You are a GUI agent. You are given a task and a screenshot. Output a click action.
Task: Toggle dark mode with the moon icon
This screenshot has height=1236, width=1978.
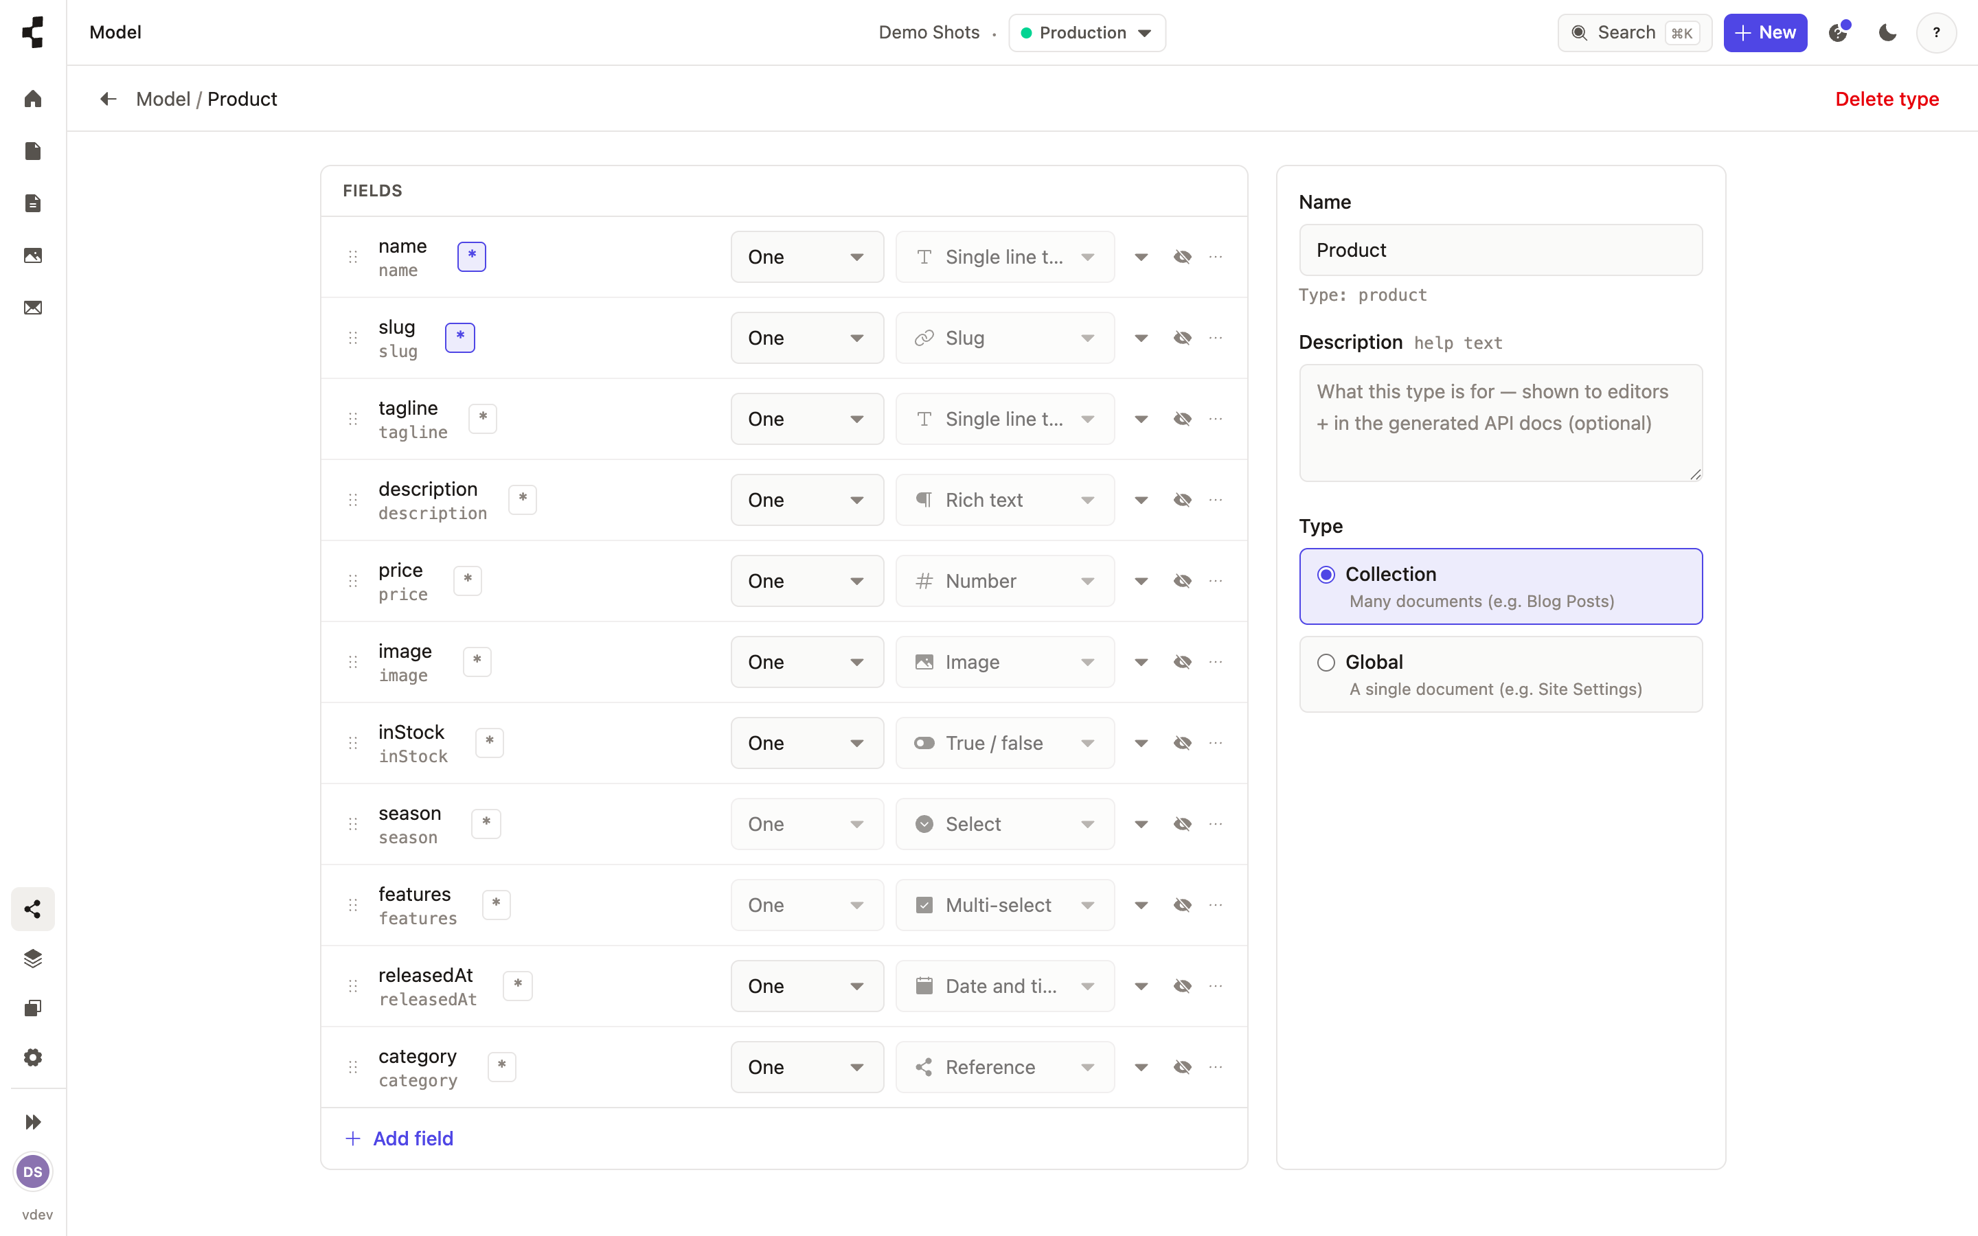point(1887,33)
